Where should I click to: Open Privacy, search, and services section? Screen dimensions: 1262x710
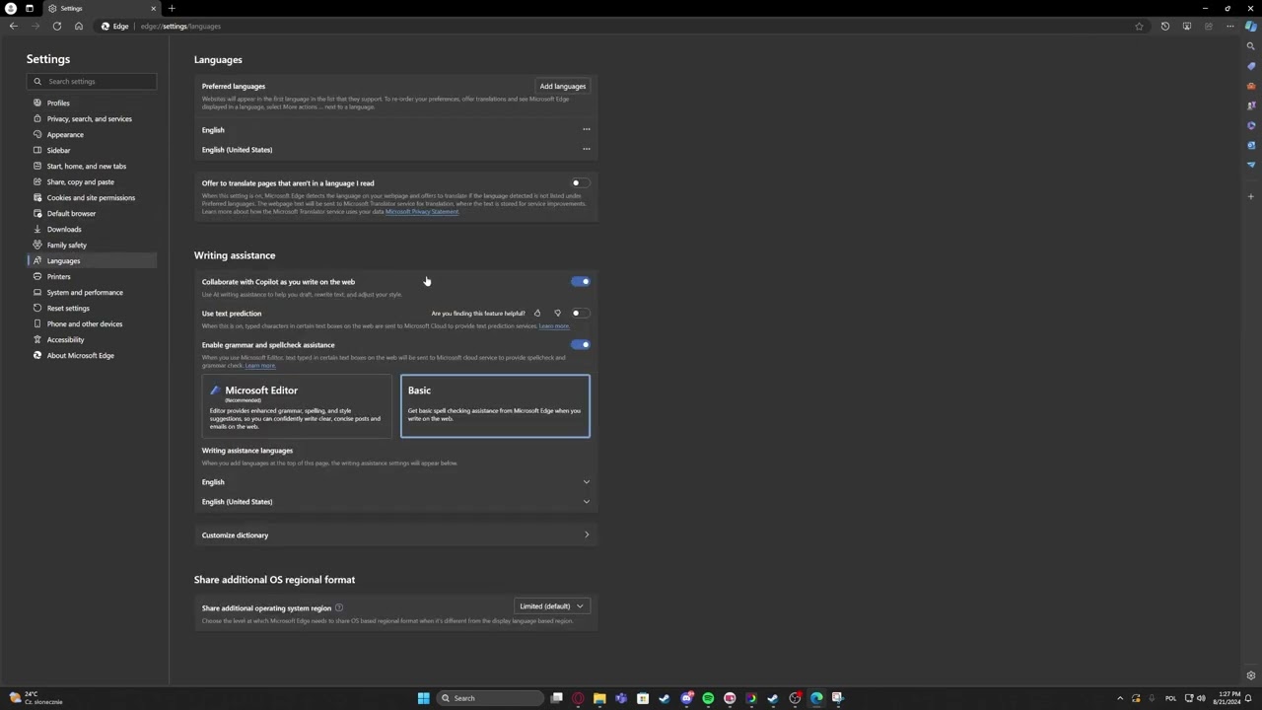[x=92, y=118]
